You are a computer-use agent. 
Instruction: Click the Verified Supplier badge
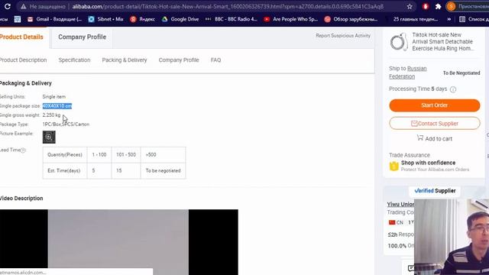coord(435,190)
